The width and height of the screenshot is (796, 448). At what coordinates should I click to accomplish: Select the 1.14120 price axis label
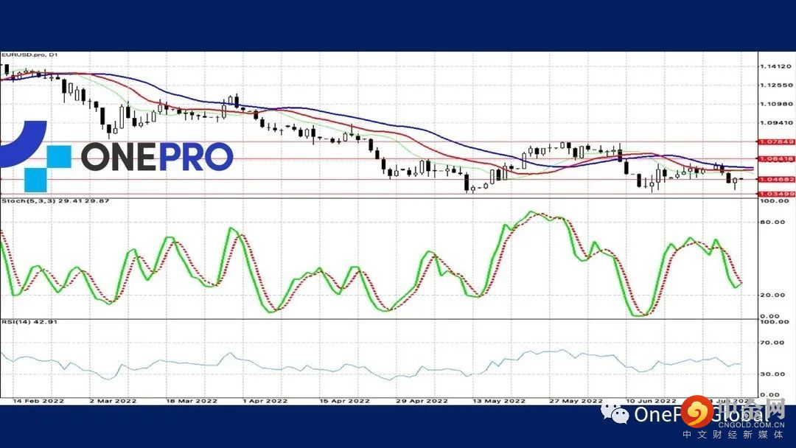[x=775, y=66]
